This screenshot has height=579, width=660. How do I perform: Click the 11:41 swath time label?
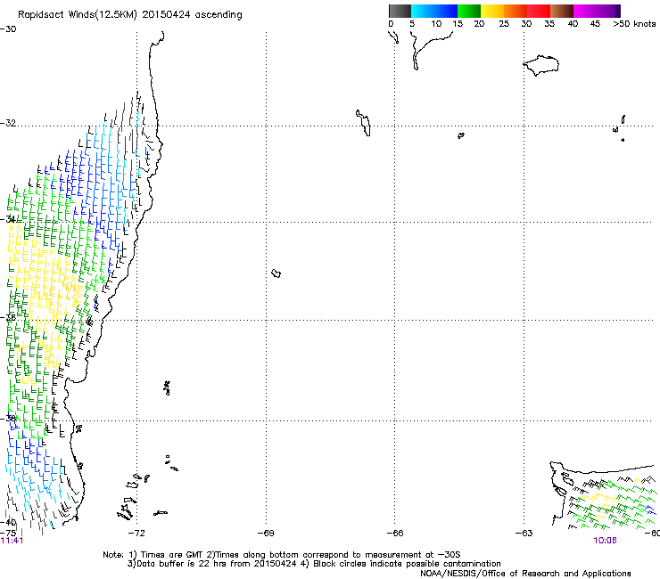12,541
